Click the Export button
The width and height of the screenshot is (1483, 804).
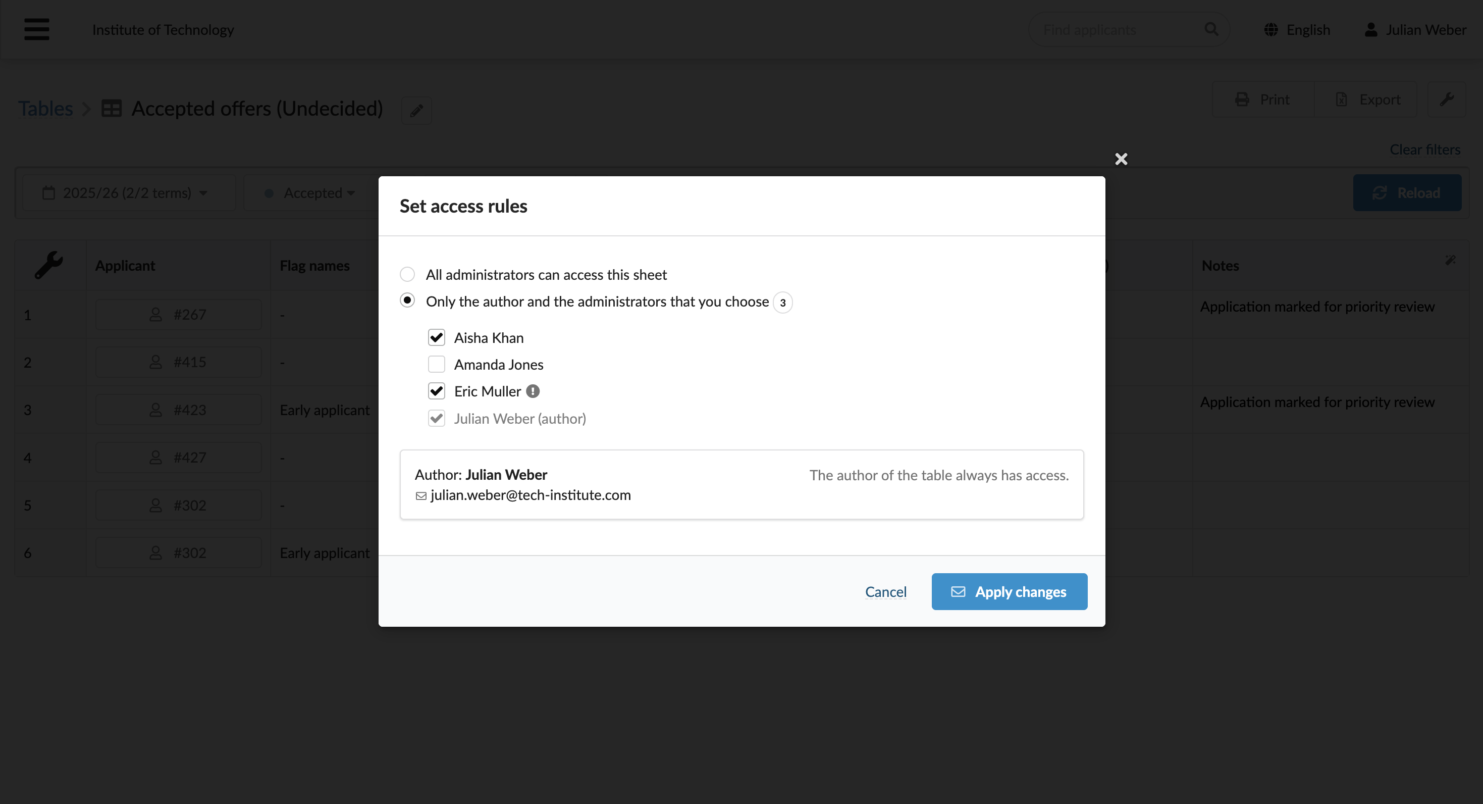[1366, 99]
